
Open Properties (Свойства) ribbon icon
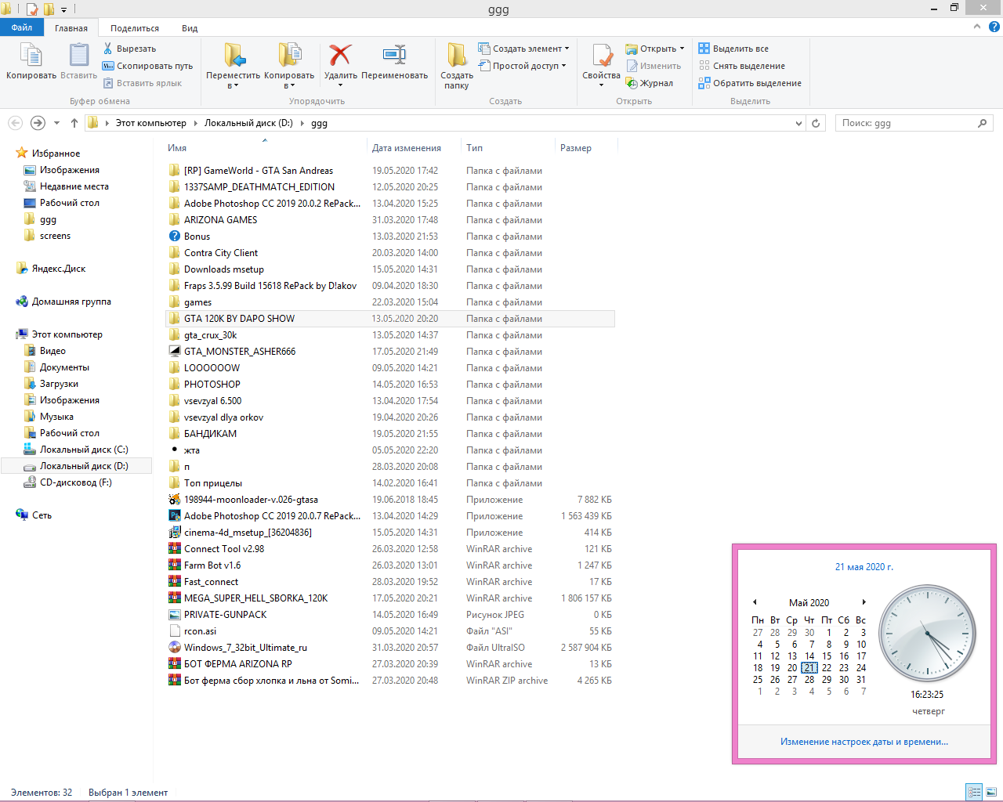601,56
